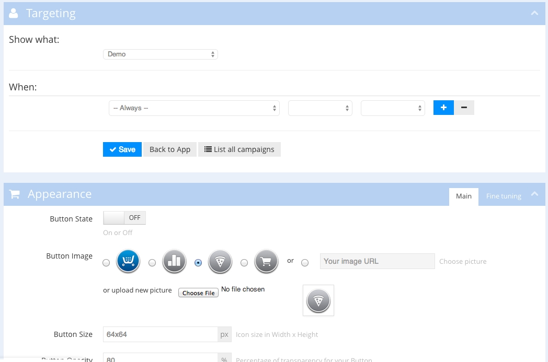Open the Always condition dropdown
Viewport: 548px width, 362px height.
[x=194, y=108]
